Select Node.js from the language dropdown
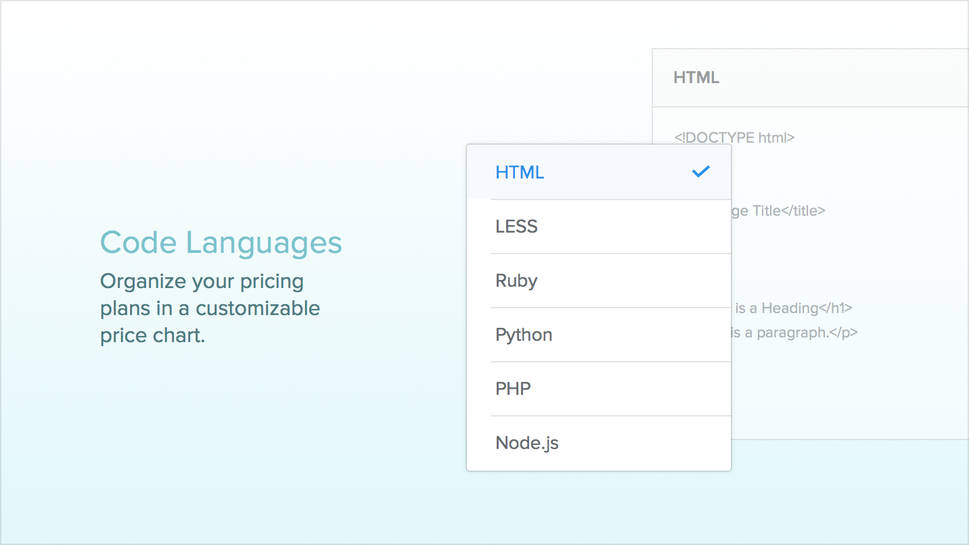 pos(527,442)
